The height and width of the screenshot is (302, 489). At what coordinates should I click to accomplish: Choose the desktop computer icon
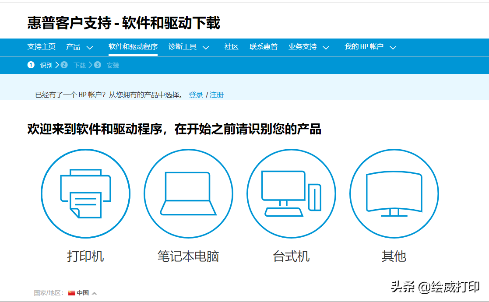(x=291, y=193)
